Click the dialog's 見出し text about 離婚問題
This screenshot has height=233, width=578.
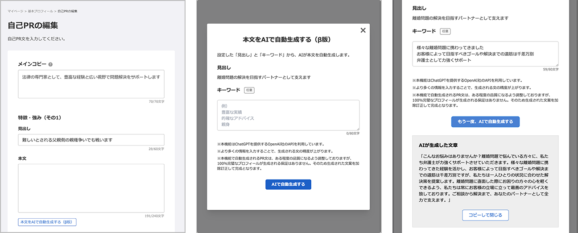tap(264, 77)
